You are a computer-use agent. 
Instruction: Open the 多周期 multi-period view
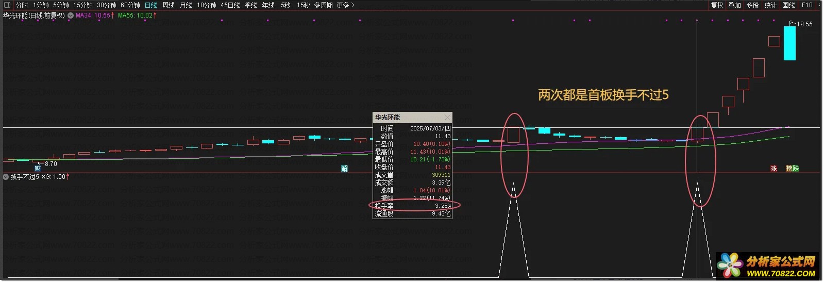point(323,5)
